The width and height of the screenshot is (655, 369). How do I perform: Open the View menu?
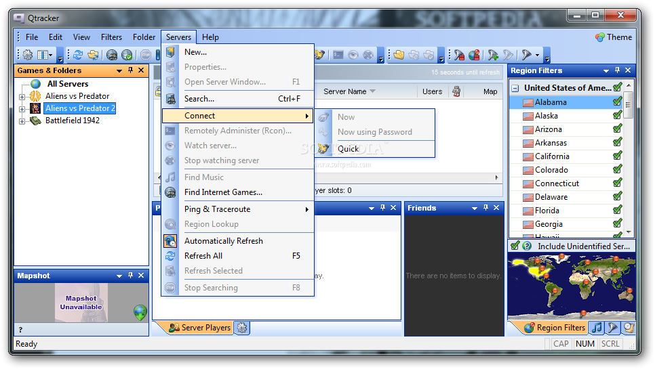[x=81, y=37]
